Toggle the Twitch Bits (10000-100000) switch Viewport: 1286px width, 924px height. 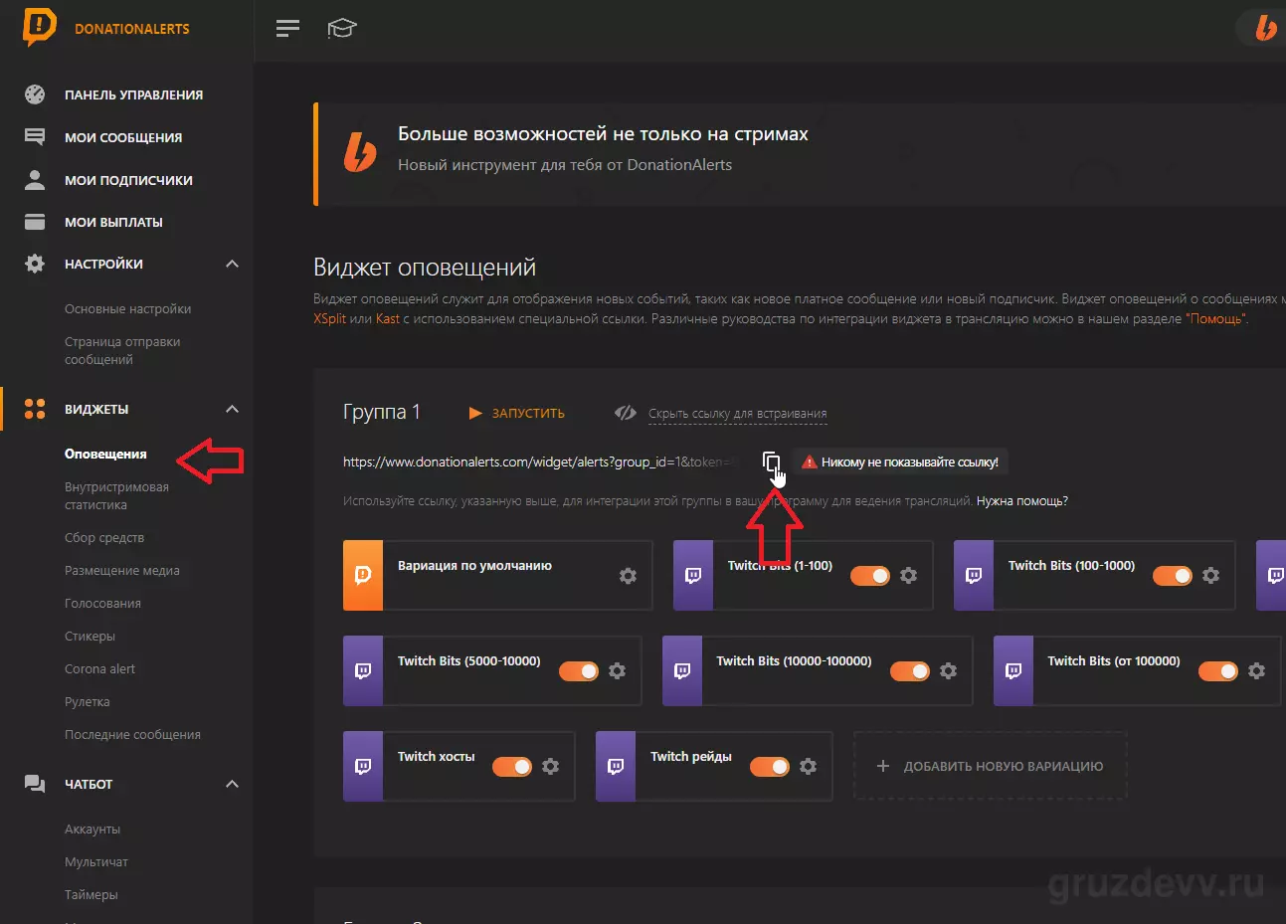click(x=910, y=670)
